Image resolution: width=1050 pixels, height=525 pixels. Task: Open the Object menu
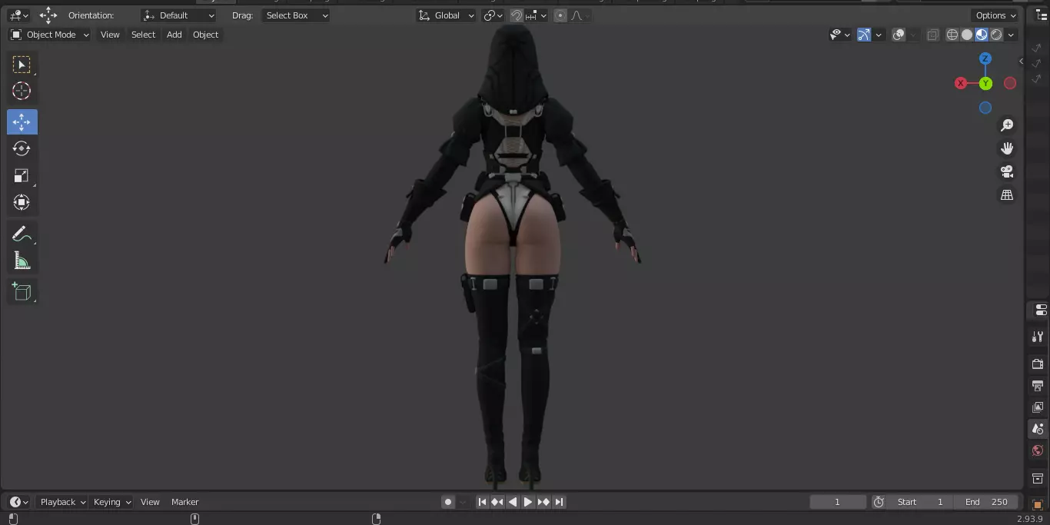pyautogui.click(x=205, y=35)
